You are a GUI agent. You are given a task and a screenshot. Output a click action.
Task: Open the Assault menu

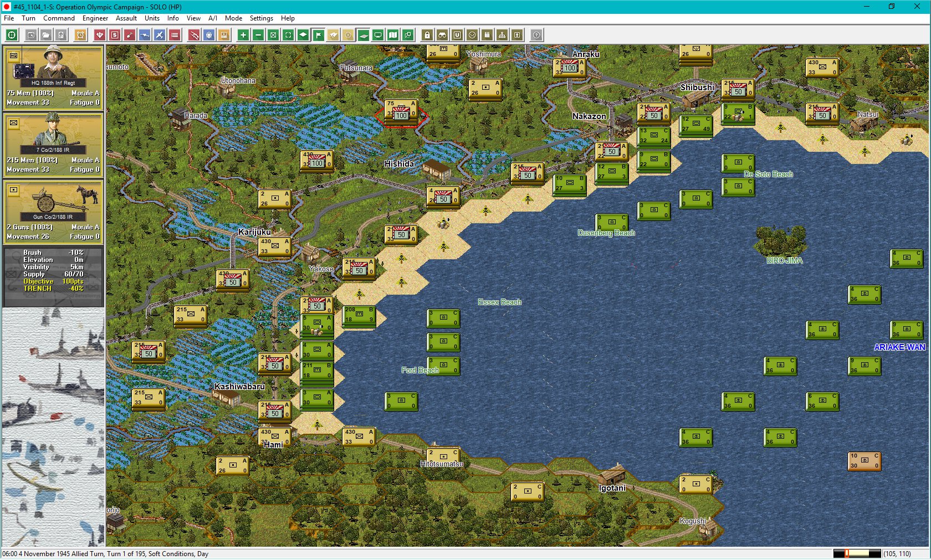[x=126, y=18]
